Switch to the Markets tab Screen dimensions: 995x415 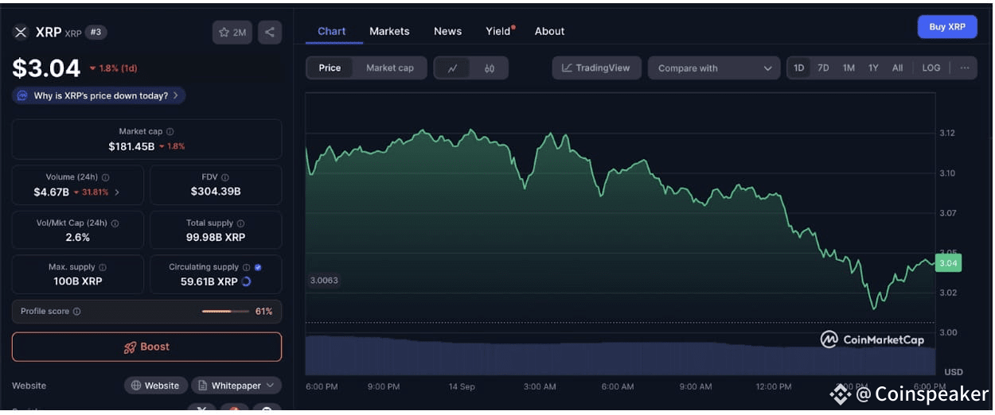click(x=389, y=31)
